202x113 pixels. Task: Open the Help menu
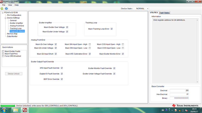[x=16, y=5]
